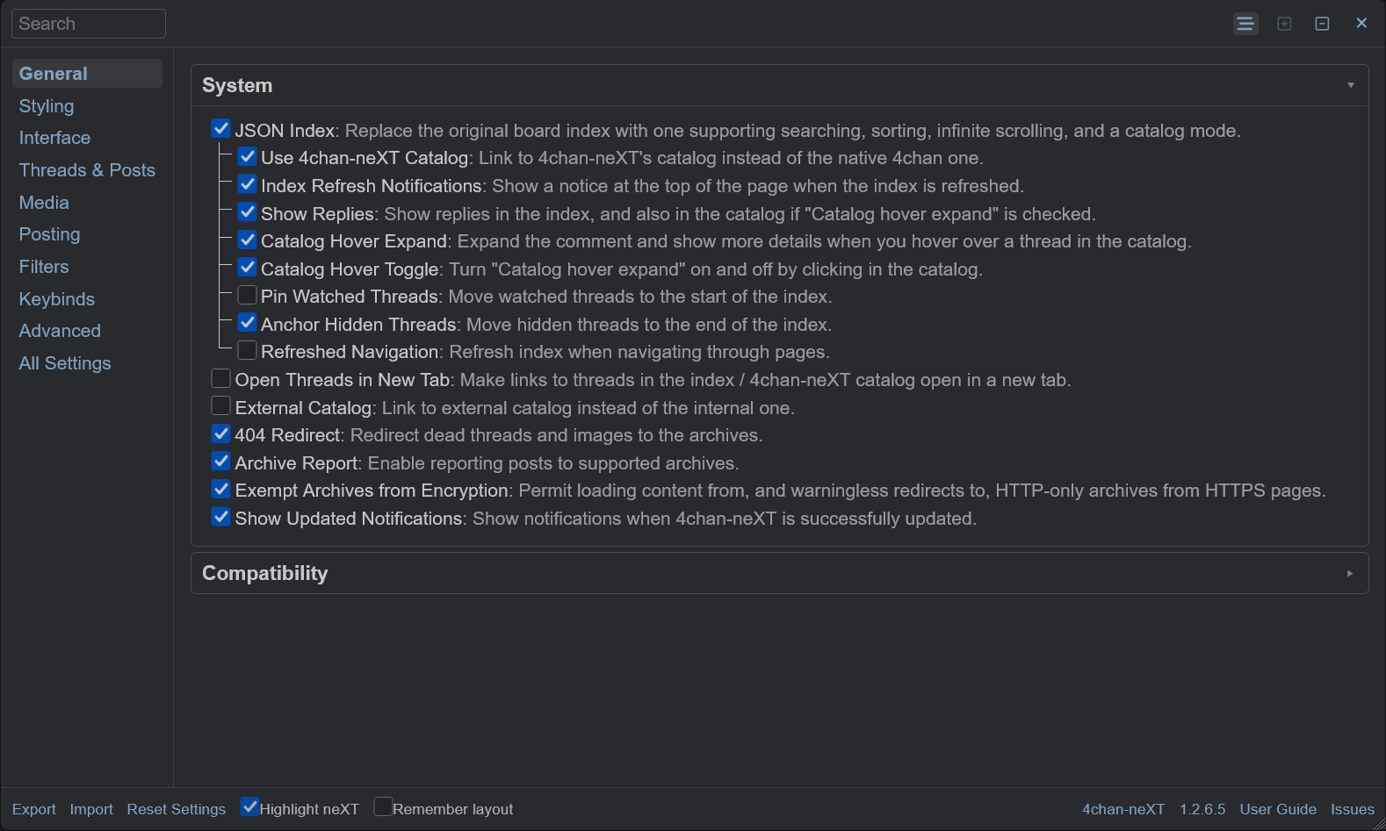Expand all sections with plus icon
The height and width of the screenshot is (831, 1386).
(1284, 24)
